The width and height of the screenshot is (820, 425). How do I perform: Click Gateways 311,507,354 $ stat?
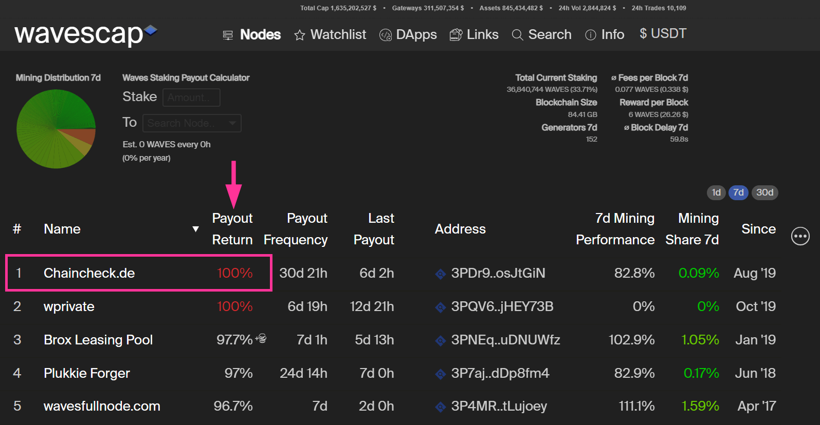pos(428,8)
